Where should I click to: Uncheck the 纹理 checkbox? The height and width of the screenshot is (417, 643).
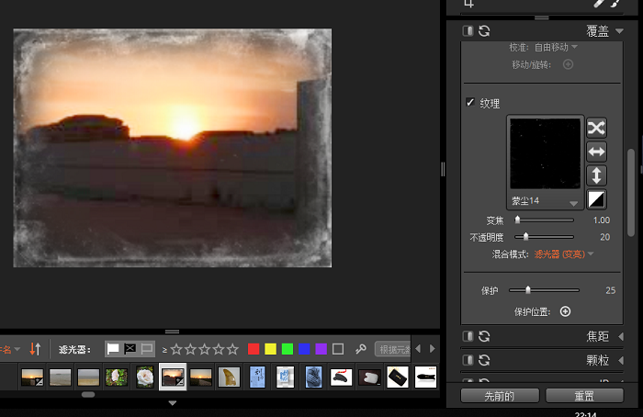click(470, 103)
